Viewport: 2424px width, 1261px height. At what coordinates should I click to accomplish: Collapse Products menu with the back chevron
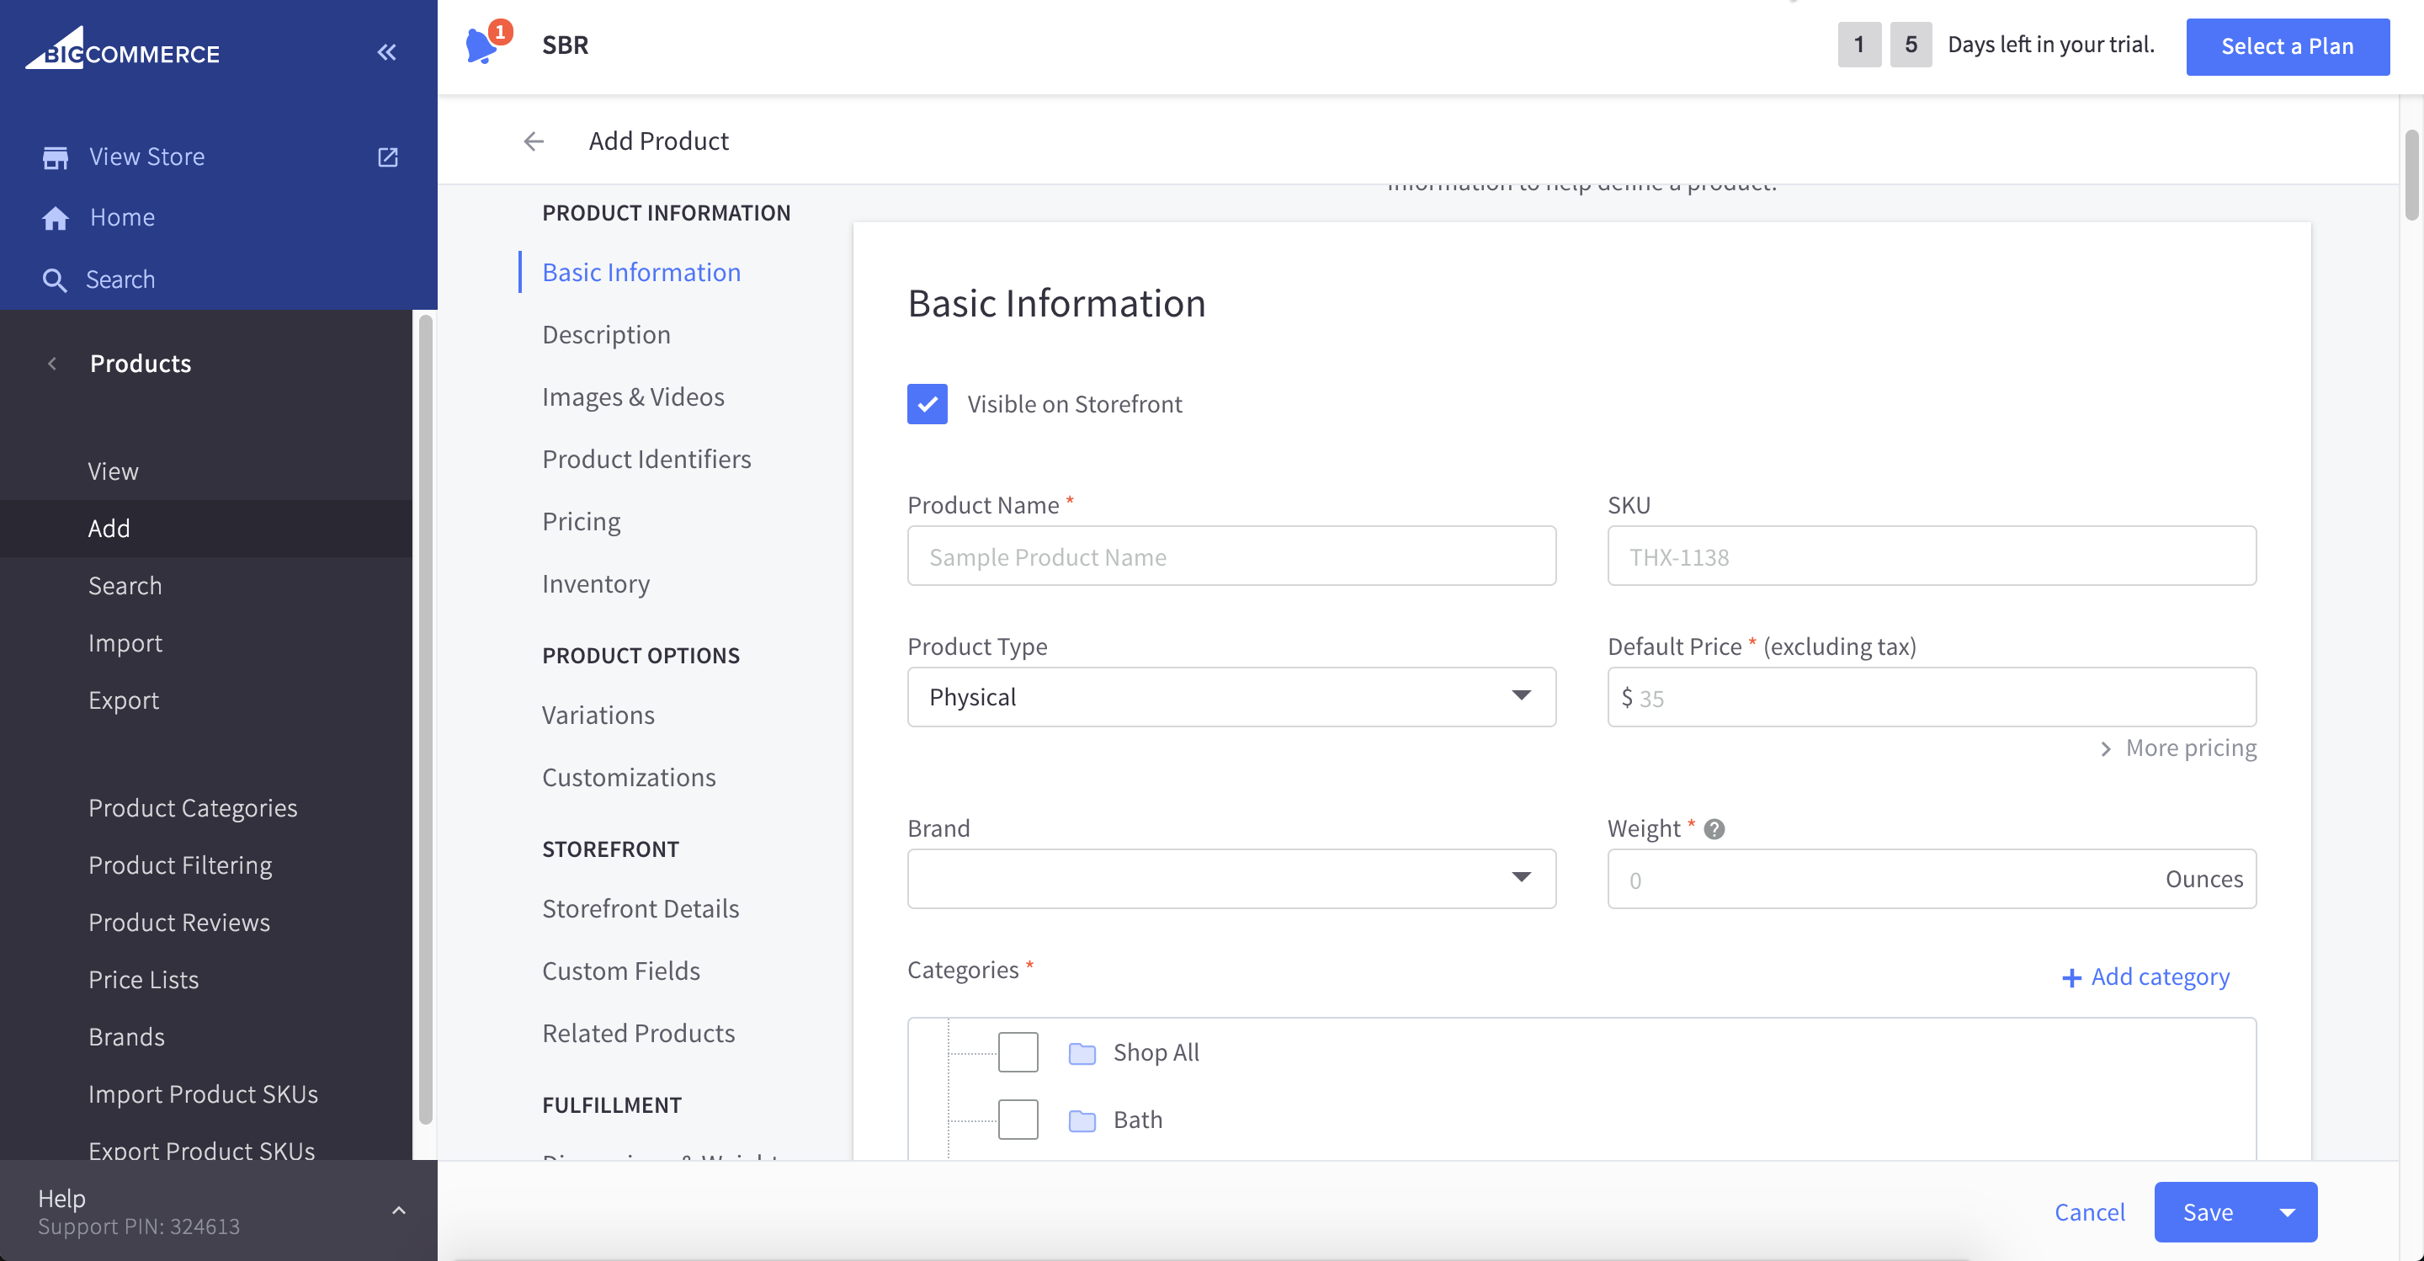pyautogui.click(x=53, y=364)
